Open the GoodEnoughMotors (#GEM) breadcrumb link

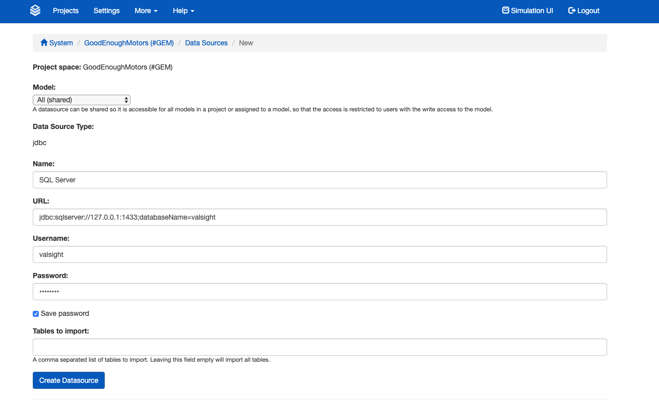click(128, 43)
